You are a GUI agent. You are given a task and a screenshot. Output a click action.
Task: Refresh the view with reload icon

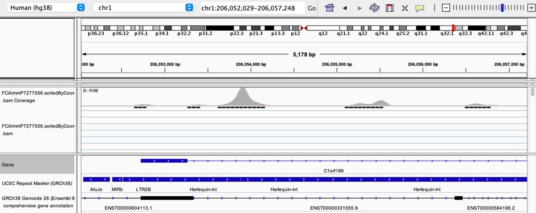(374, 8)
